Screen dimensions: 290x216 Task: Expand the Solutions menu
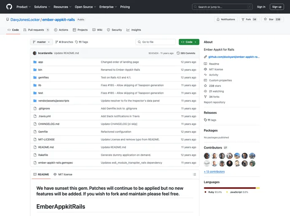(42, 7)
